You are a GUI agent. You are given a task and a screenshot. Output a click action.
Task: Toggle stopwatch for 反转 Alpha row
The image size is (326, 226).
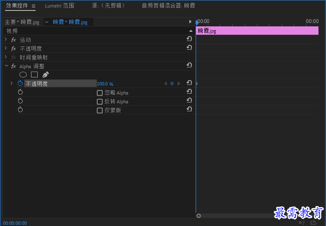[20, 101]
